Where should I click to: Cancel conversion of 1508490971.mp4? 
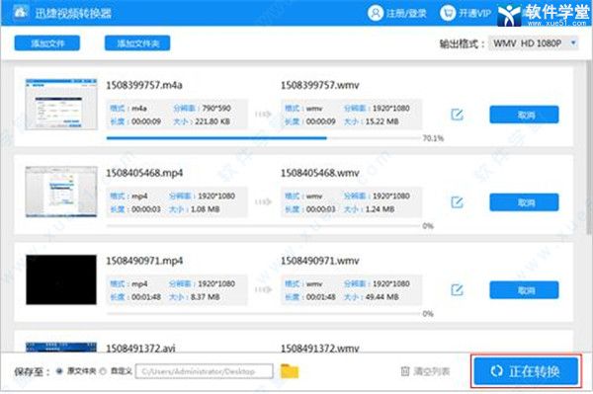click(524, 289)
